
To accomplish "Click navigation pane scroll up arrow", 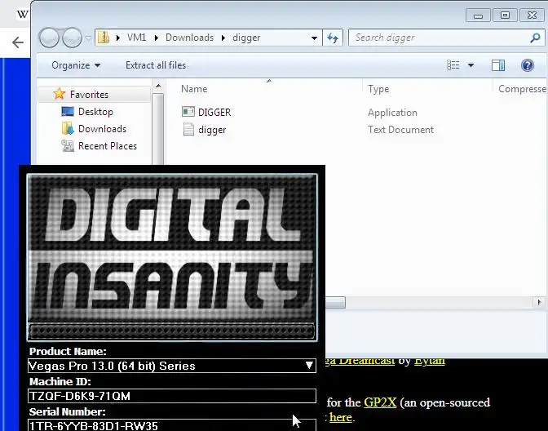I will [158, 86].
